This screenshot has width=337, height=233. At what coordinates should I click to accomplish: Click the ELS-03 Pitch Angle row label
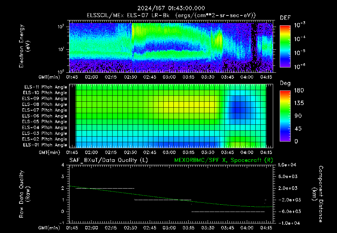point(45,134)
